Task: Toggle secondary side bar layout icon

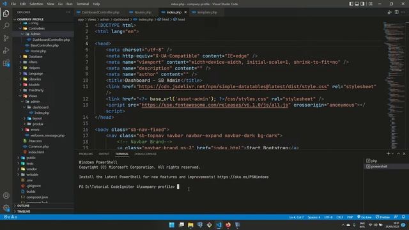Action: tap(362, 4)
